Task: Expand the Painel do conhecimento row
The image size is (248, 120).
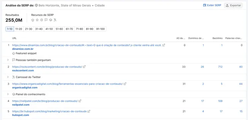Action: click(8, 94)
